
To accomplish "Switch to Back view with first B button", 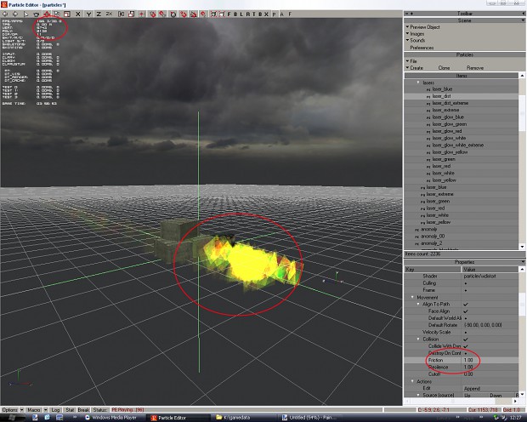I will pyautogui.click(x=235, y=14).
